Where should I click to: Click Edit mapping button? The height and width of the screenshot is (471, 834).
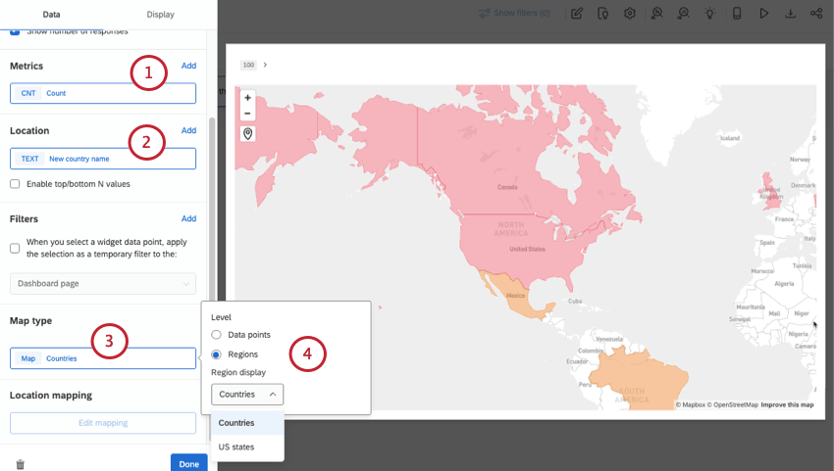pyautogui.click(x=103, y=423)
